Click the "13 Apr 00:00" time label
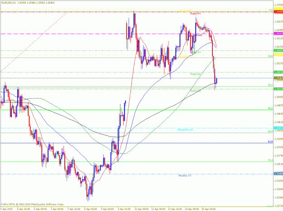This screenshot has width=283, height=211. point(158,209)
